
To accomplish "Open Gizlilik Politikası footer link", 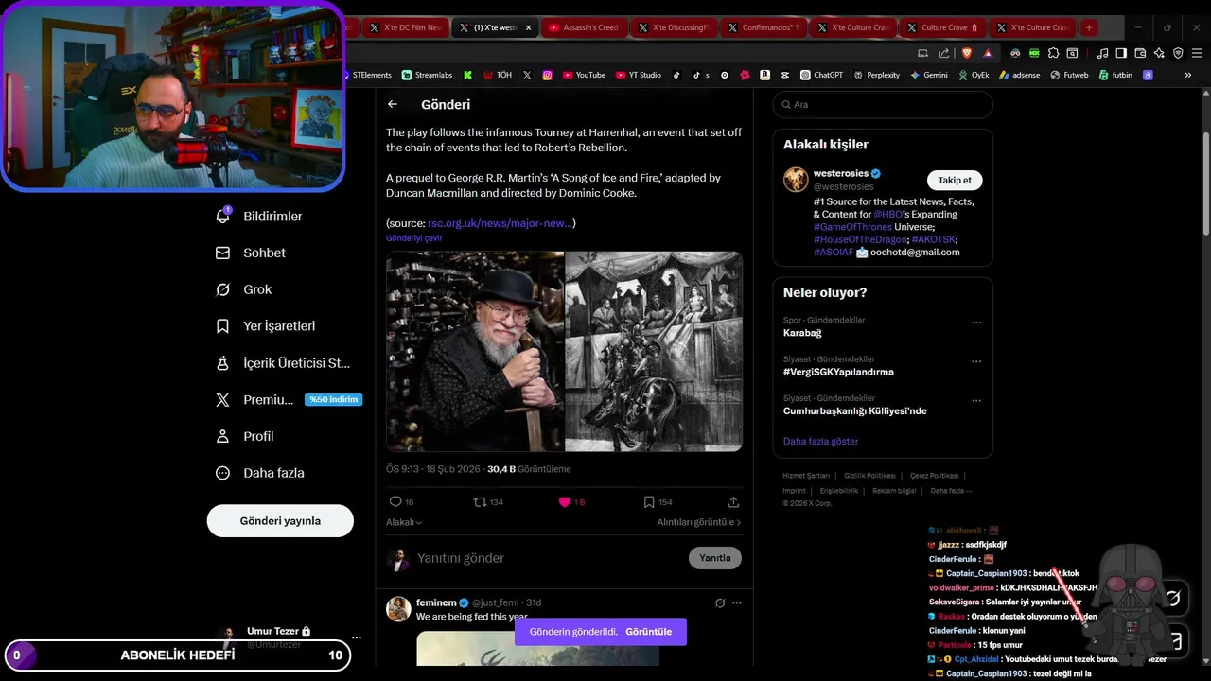I will 869,476.
